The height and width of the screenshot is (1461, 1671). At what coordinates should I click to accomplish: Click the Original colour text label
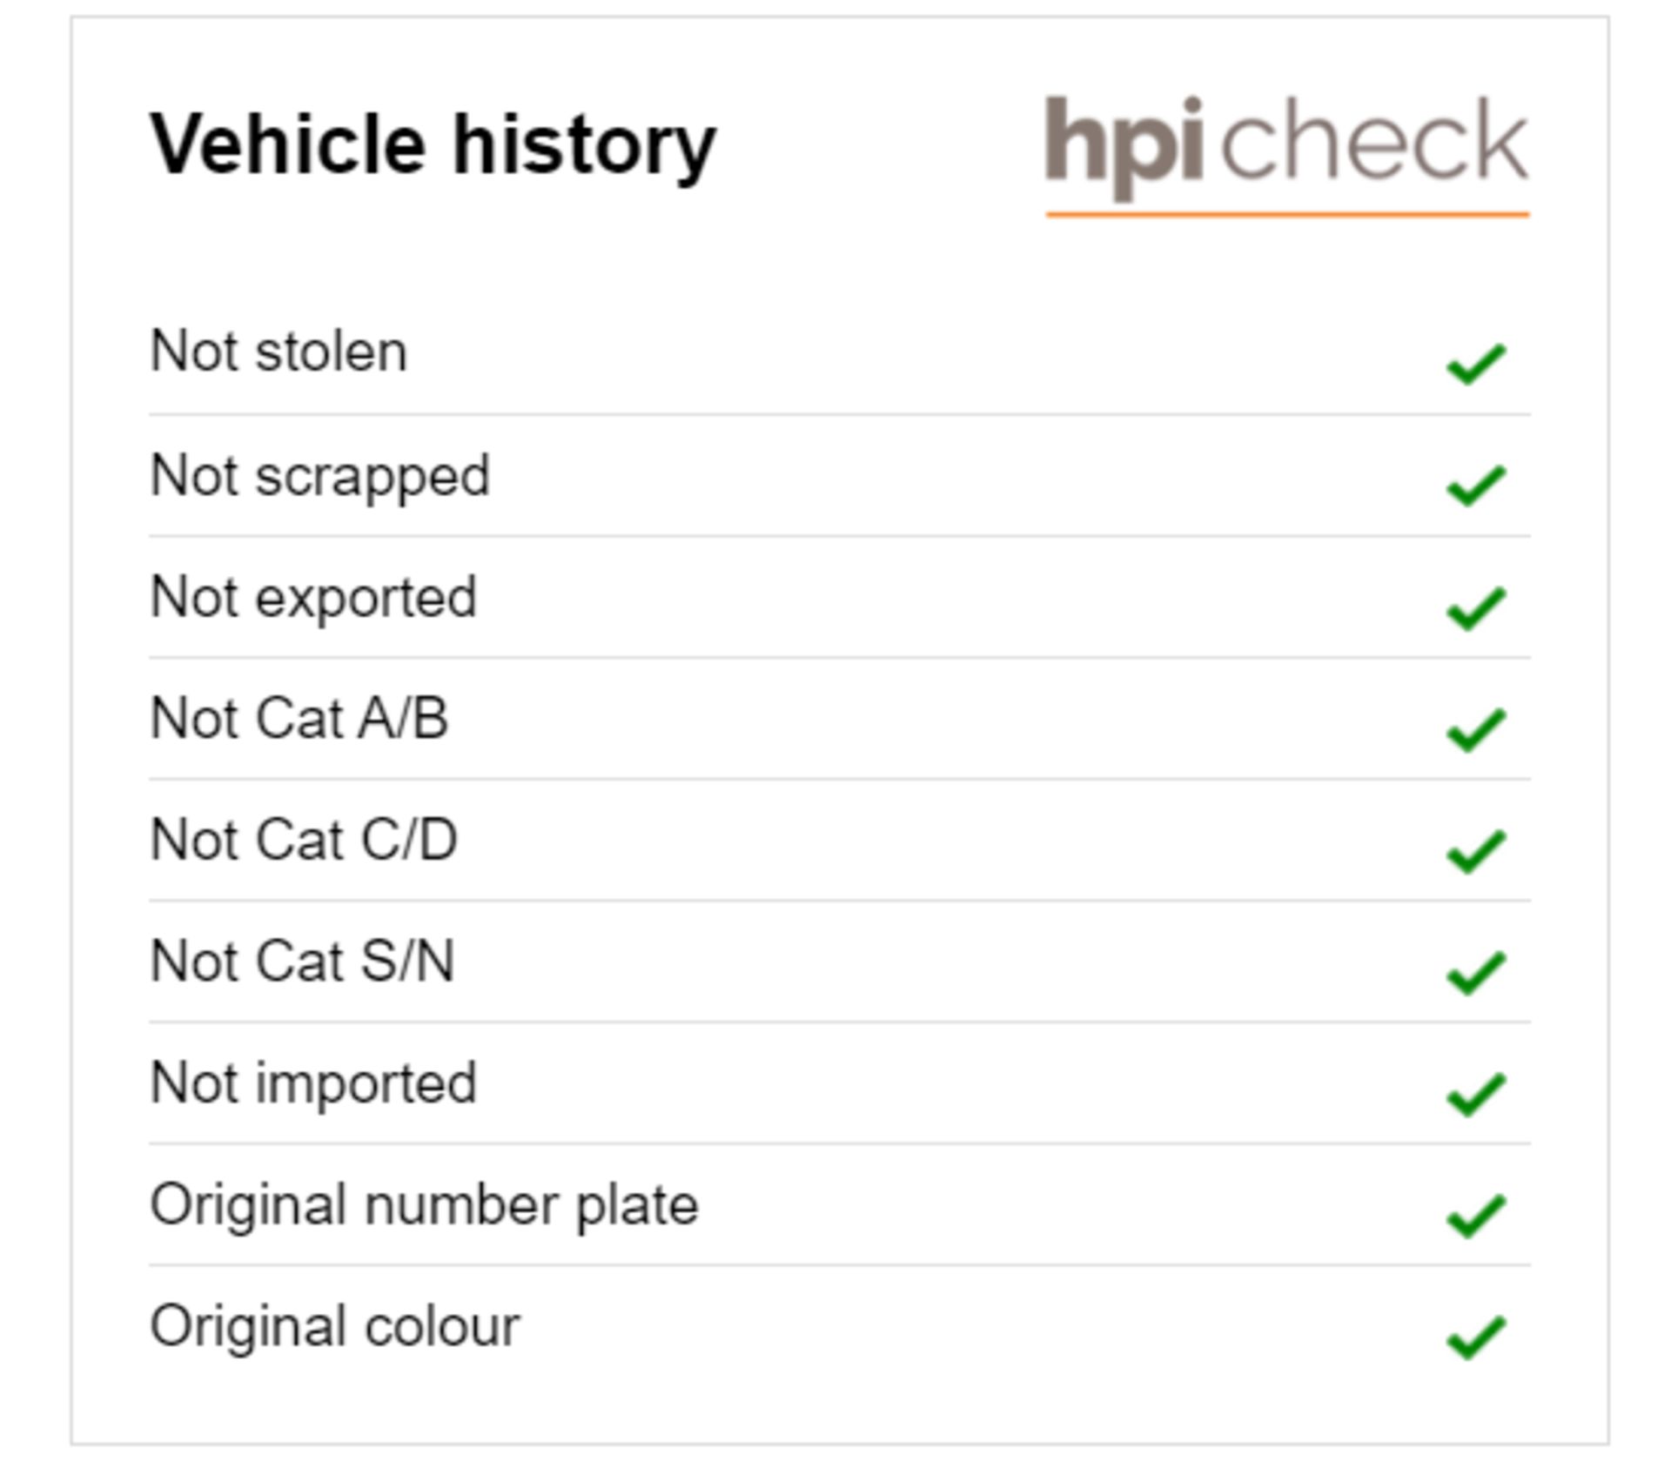(x=334, y=1326)
